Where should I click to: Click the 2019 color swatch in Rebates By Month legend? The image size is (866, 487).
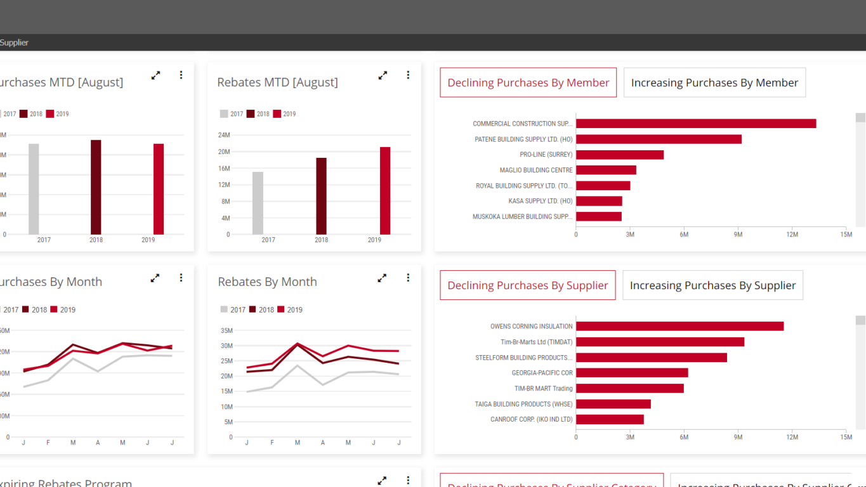click(281, 310)
